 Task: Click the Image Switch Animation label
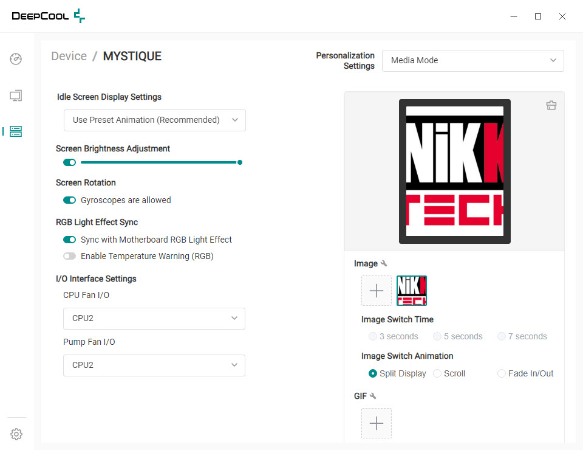(x=407, y=356)
